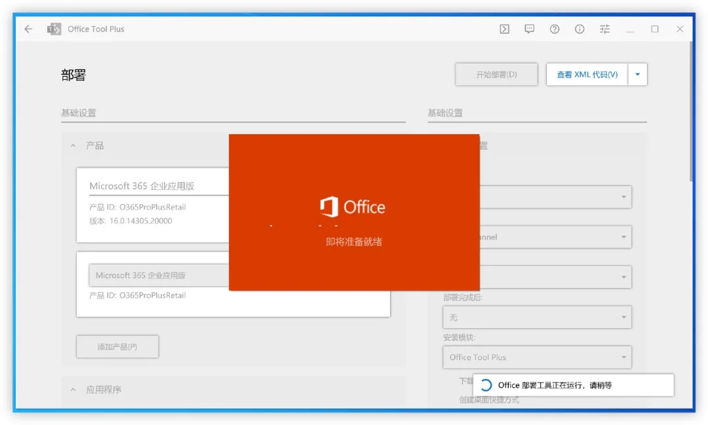This screenshot has width=708, height=425.
Task: Click the Office logo on the splash screen
Action: tap(353, 207)
